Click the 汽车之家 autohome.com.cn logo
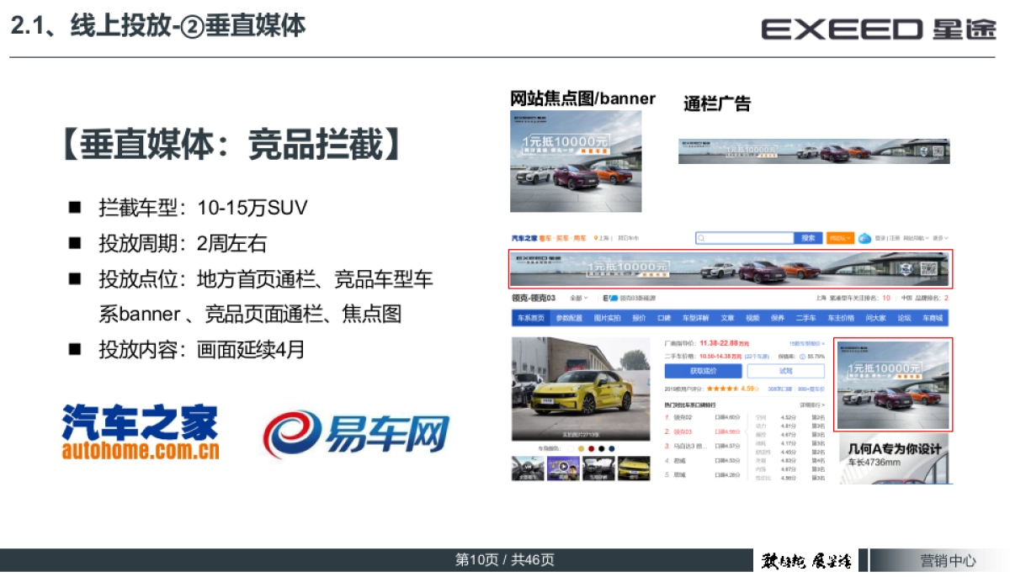Viewport: 1010px width, 577px height. point(141,432)
